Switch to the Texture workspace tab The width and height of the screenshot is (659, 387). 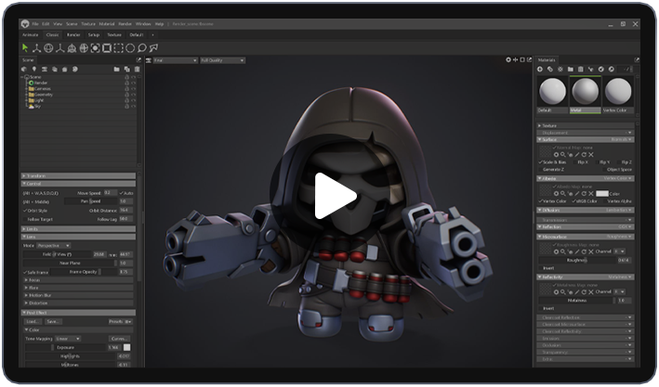coord(114,35)
